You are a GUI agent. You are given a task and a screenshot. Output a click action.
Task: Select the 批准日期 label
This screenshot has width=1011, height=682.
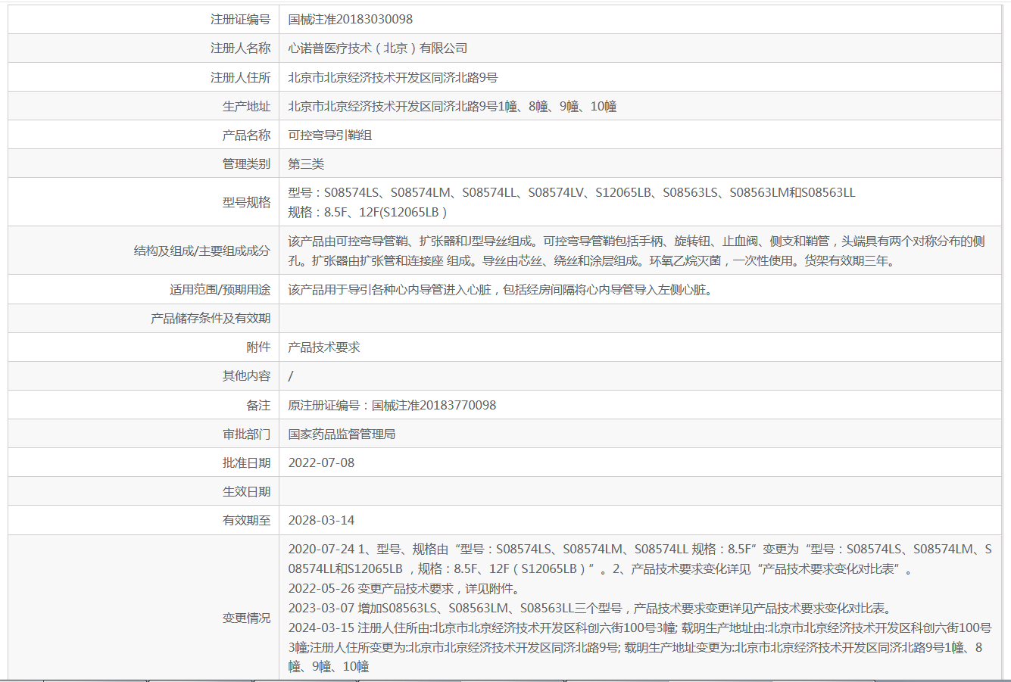[x=246, y=462]
